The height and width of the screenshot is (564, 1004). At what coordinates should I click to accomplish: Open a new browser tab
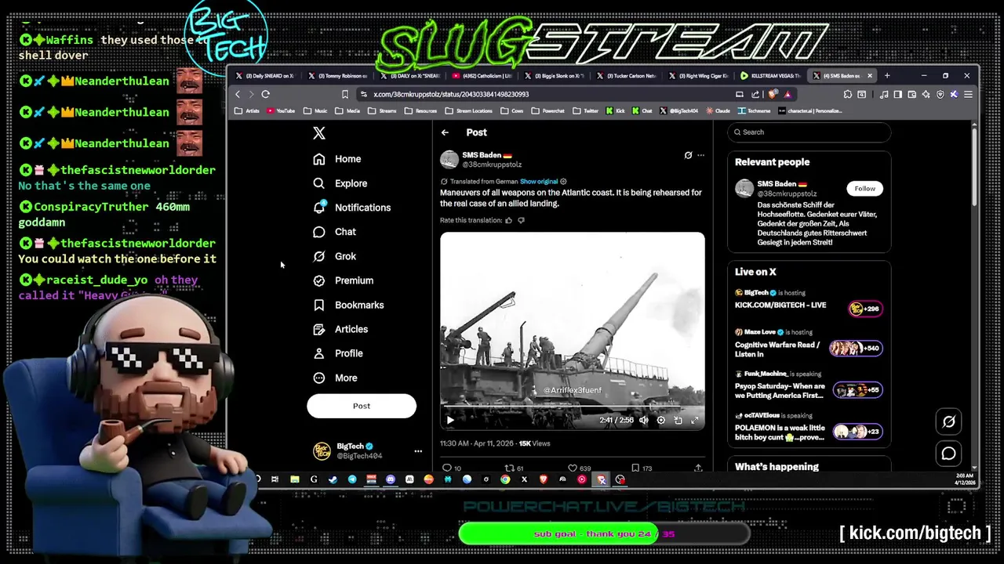pos(887,76)
